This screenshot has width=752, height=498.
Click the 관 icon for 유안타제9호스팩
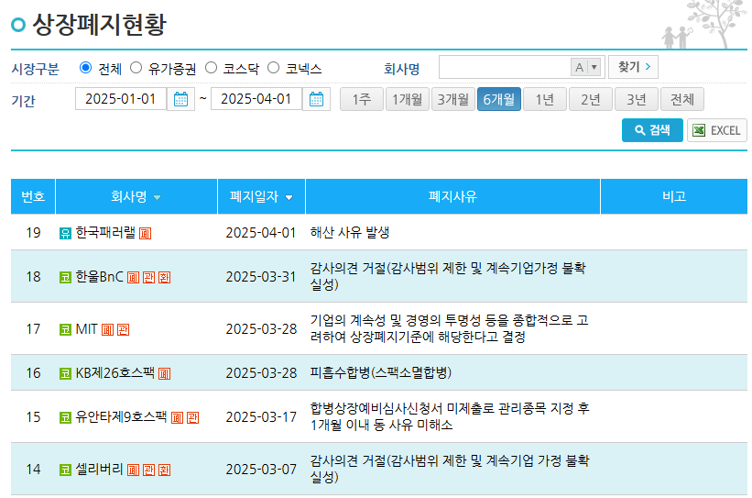(192, 417)
